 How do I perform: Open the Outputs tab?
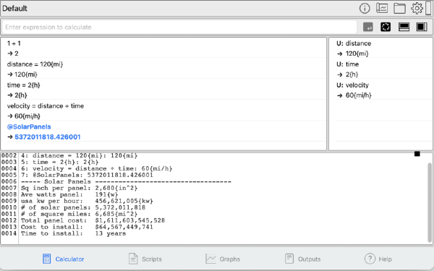tap(303, 259)
